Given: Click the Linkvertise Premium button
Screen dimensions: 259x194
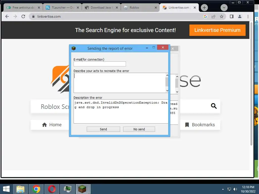Looking at the screenshot, I should [217, 30].
